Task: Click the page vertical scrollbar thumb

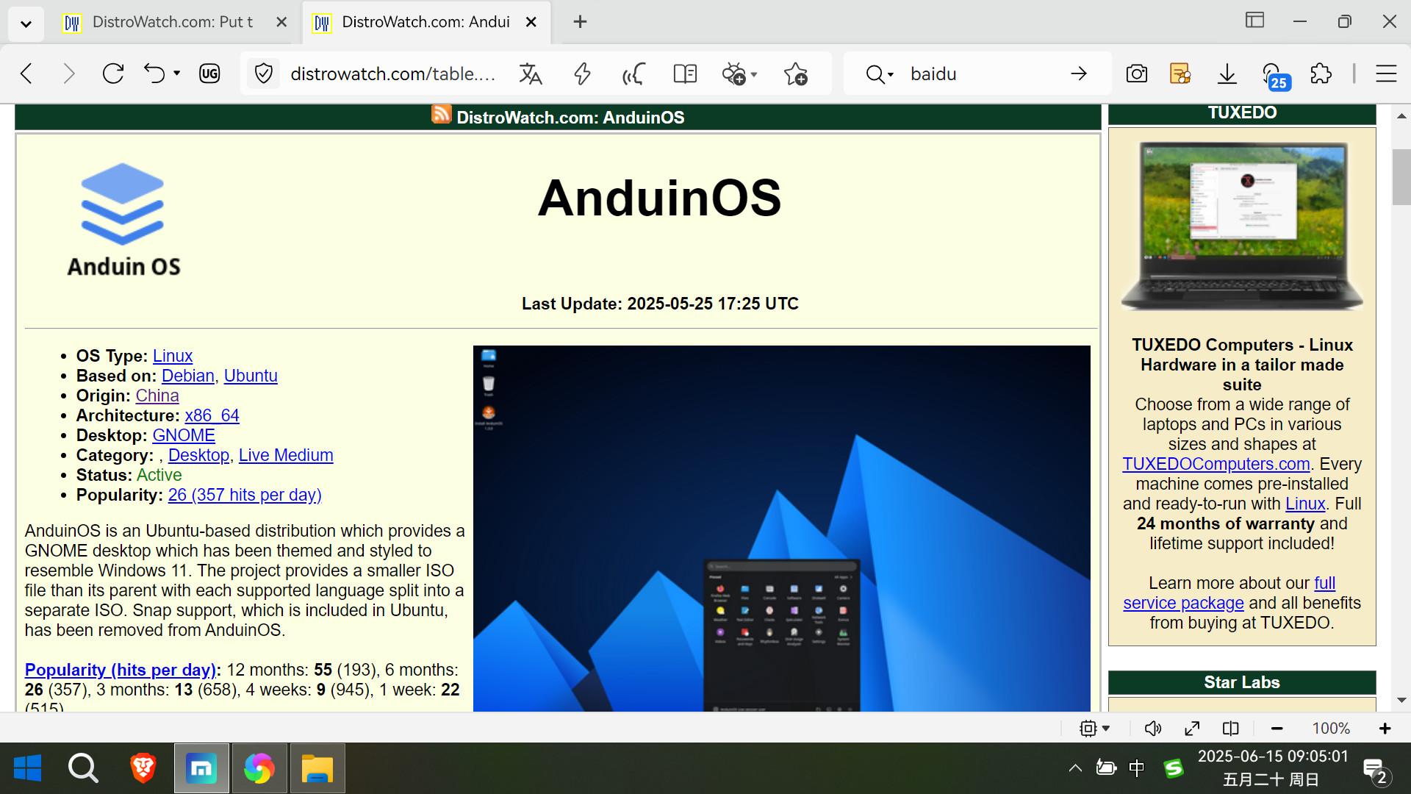Action: [x=1401, y=176]
